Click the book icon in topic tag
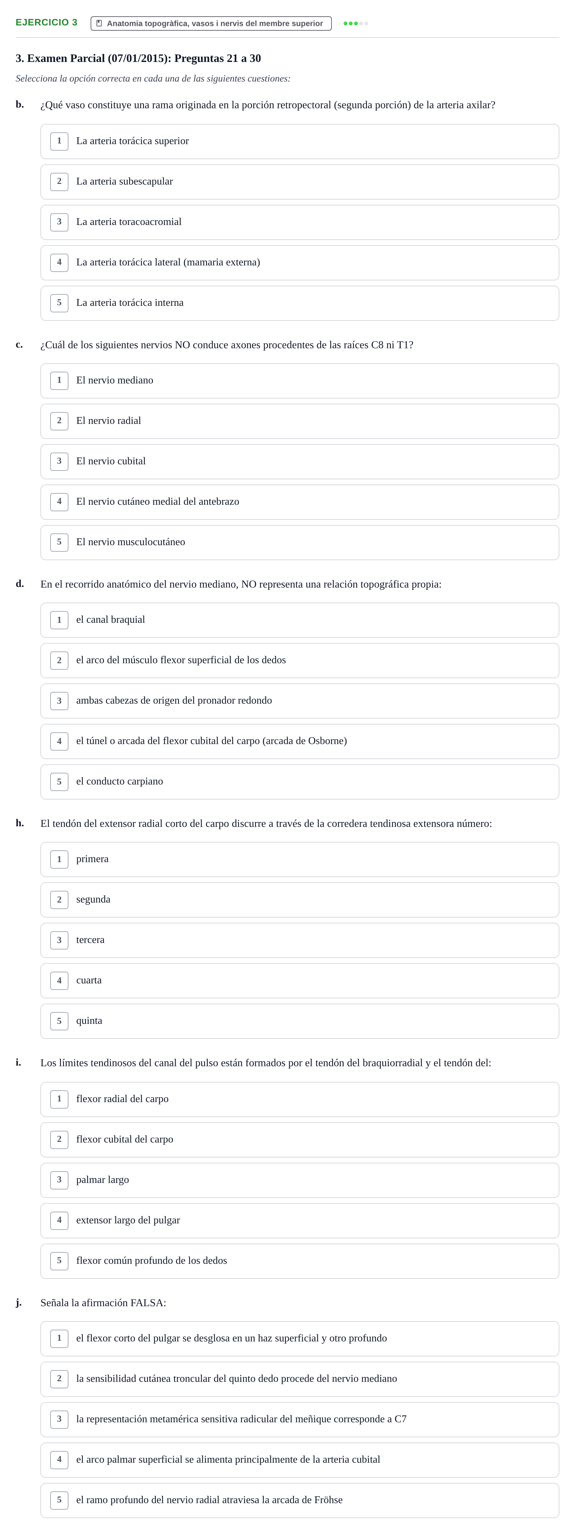 (99, 23)
